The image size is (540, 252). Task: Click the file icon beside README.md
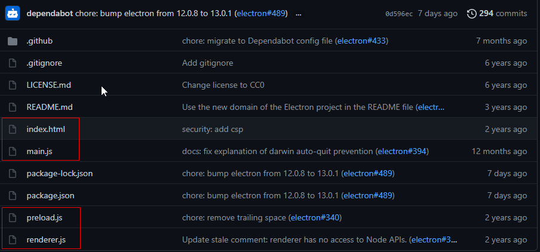coord(13,107)
